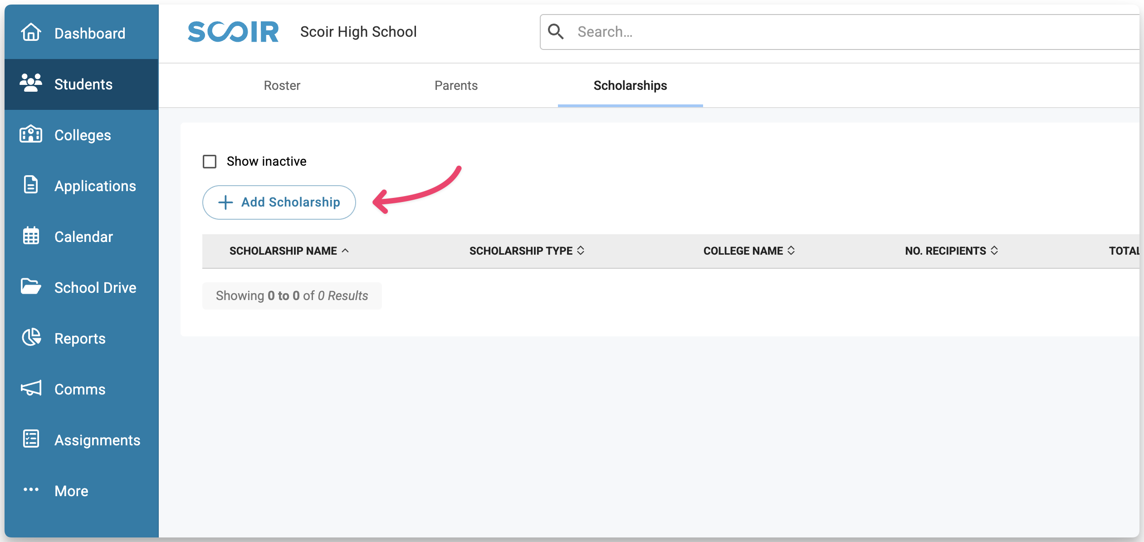Switch to the Roster tab
Screen dimensions: 1144x542
pos(282,85)
